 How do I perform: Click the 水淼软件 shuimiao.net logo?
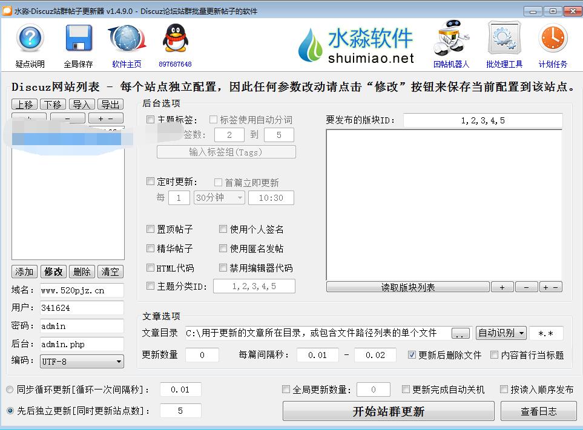[x=356, y=45]
